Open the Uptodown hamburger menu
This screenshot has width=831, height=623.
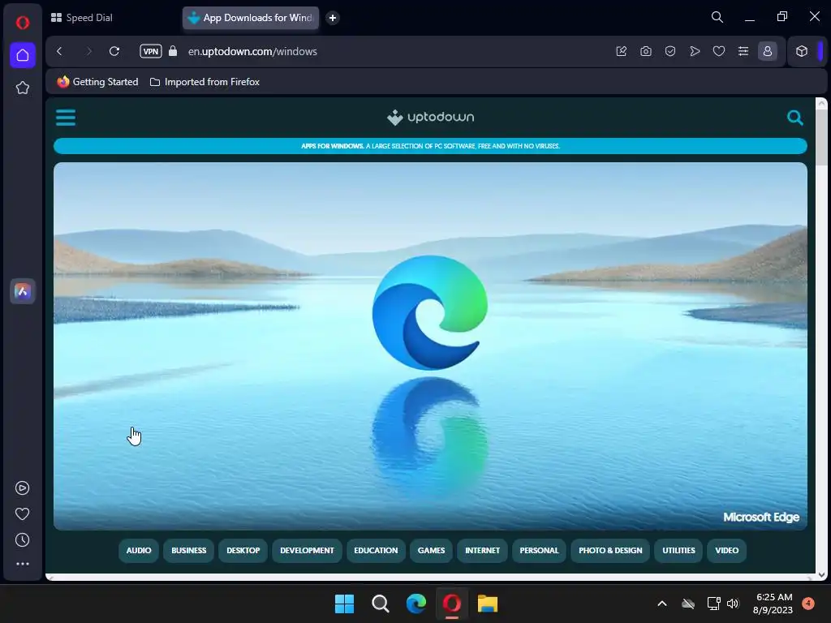pyautogui.click(x=66, y=117)
